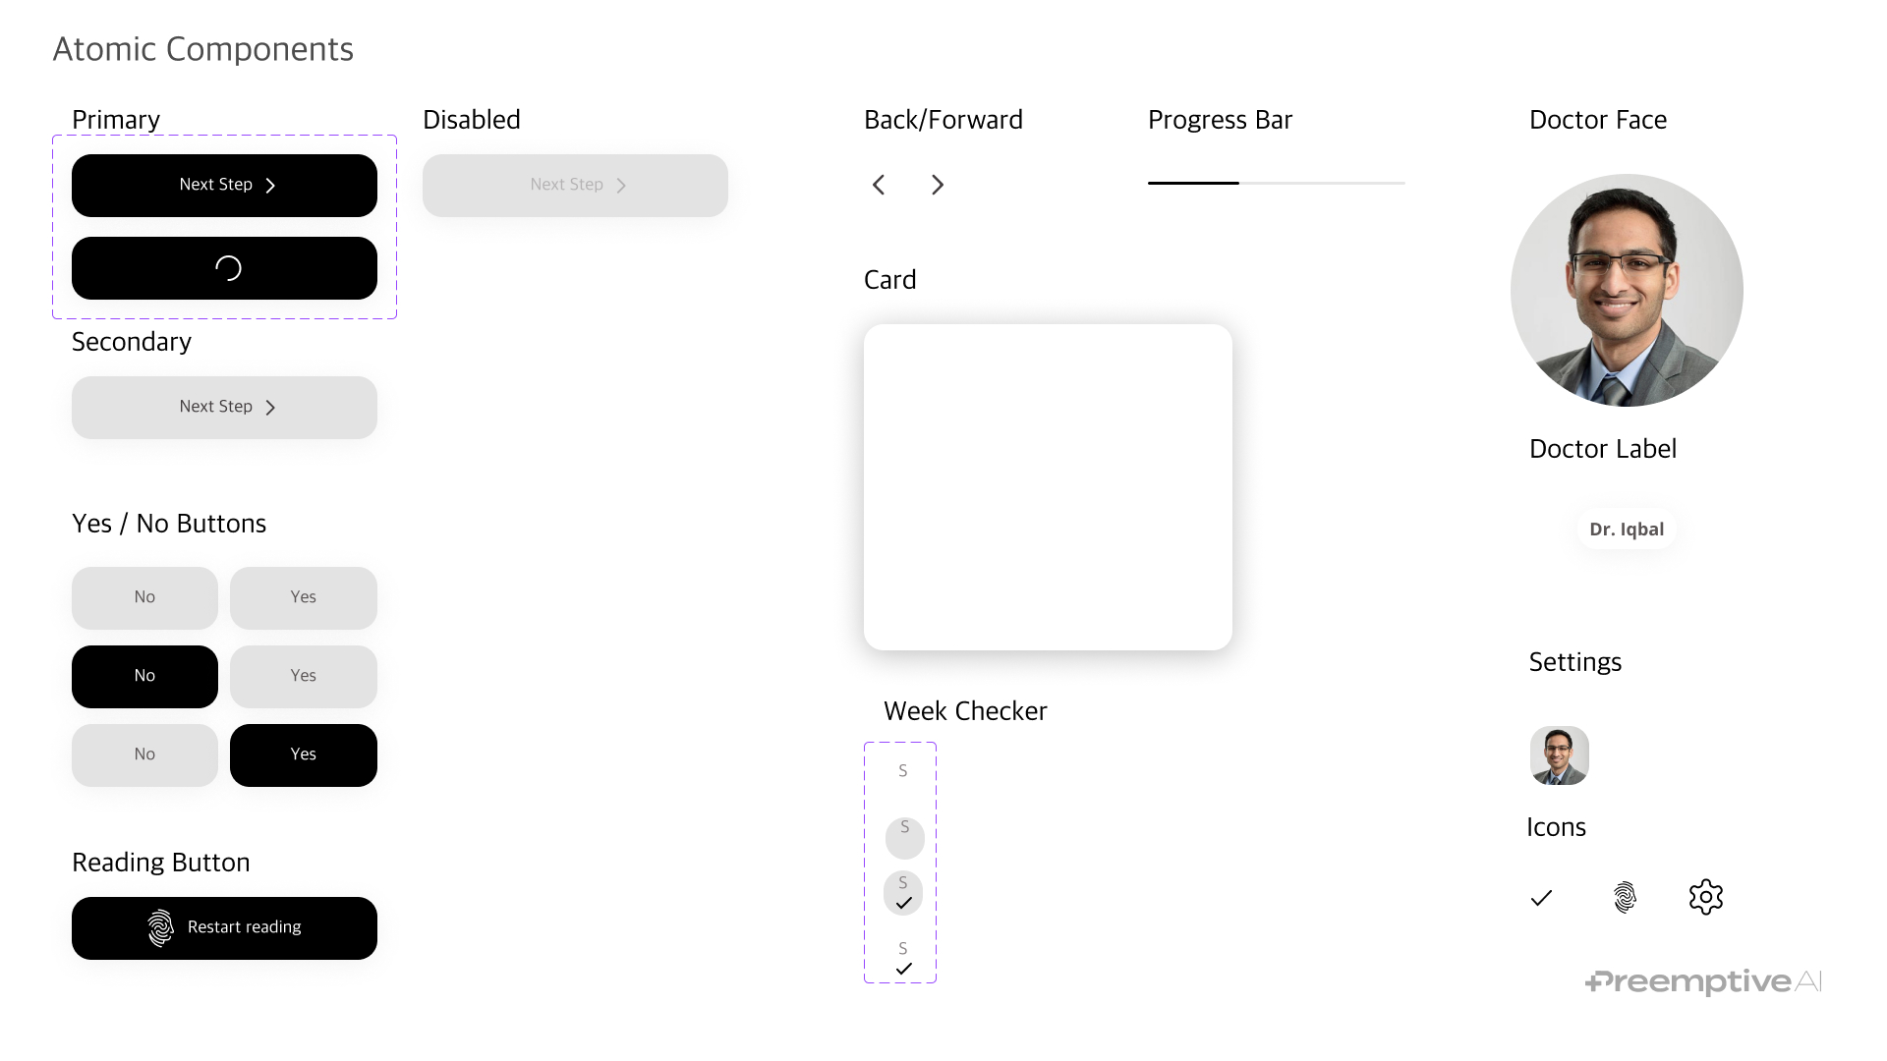Select the black Yes button
This screenshot has width=1887, height=1061.
pos(303,754)
